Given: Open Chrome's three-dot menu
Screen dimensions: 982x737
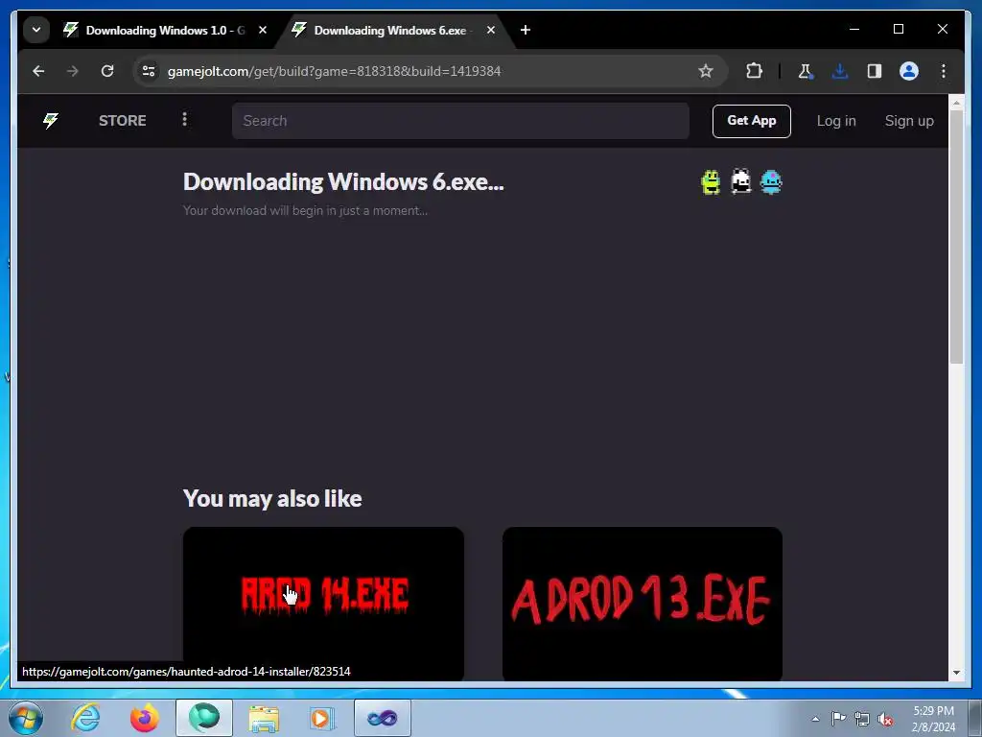Looking at the screenshot, I should 944,71.
